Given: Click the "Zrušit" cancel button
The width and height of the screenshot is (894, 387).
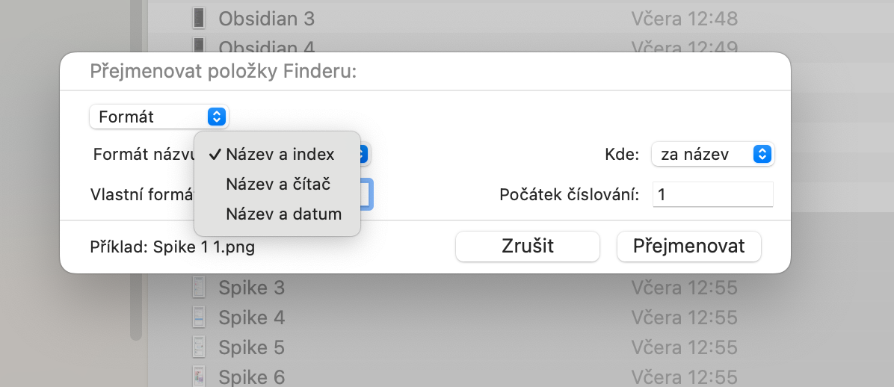Looking at the screenshot, I should pyautogui.click(x=527, y=247).
